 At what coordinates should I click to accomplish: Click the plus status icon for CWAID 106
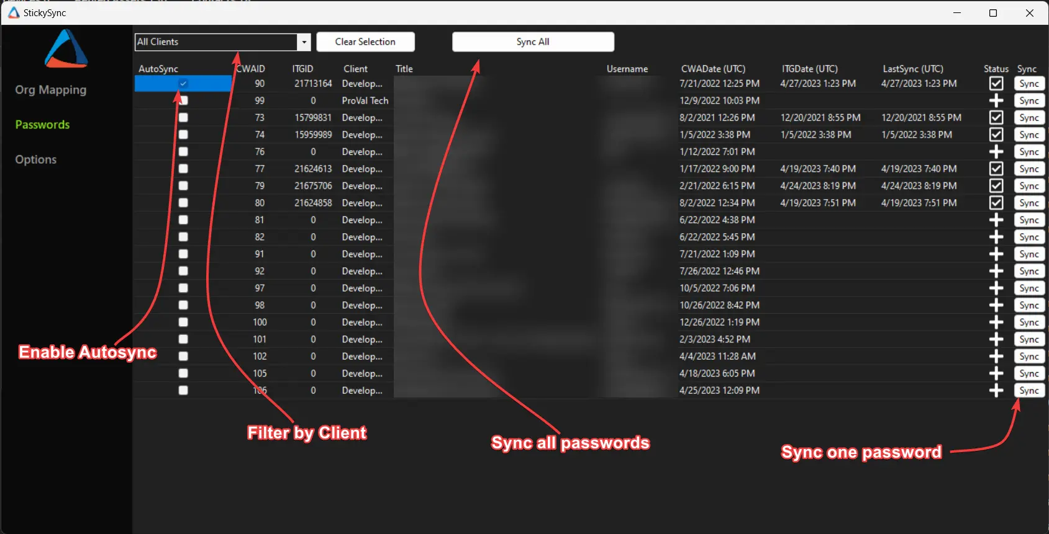coord(996,391)
